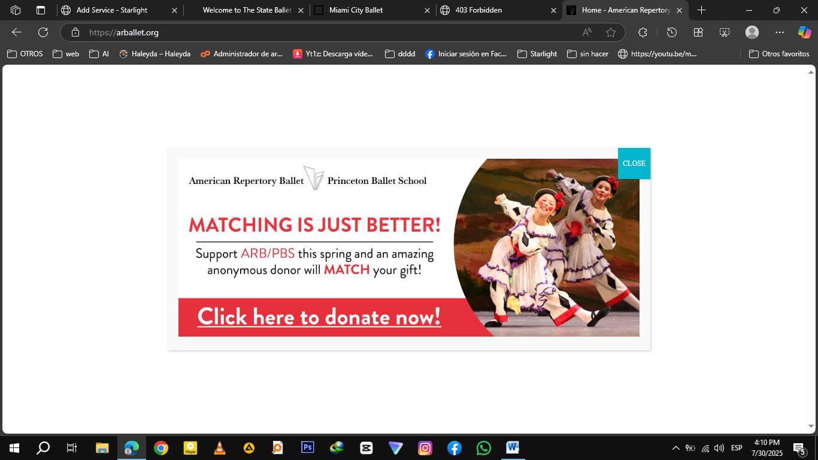This screenshot has height=460, width=818.
Task: Open the browser profile avatar
Action: 752,32
